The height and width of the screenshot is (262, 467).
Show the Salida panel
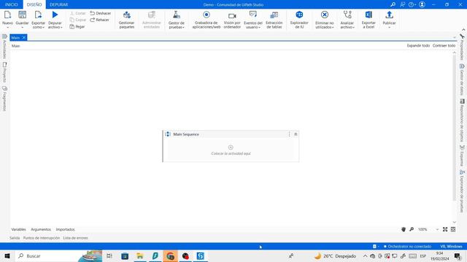tap(15, 238)
